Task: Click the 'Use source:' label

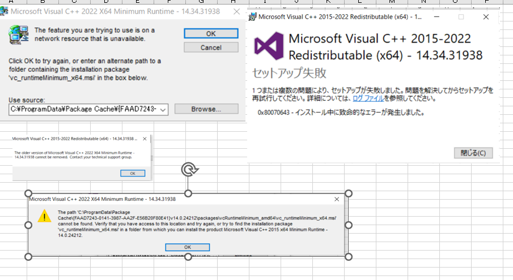Action: pos(27,100)
